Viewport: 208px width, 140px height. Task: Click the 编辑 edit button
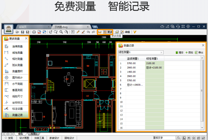[x=125, y=32]
